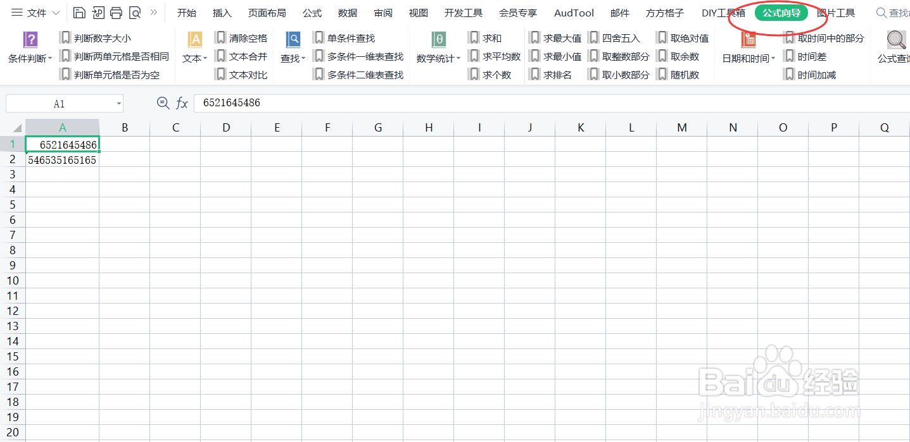Click 判断数字大小 function
Screen dimensions: 910x442
point(96,38)
